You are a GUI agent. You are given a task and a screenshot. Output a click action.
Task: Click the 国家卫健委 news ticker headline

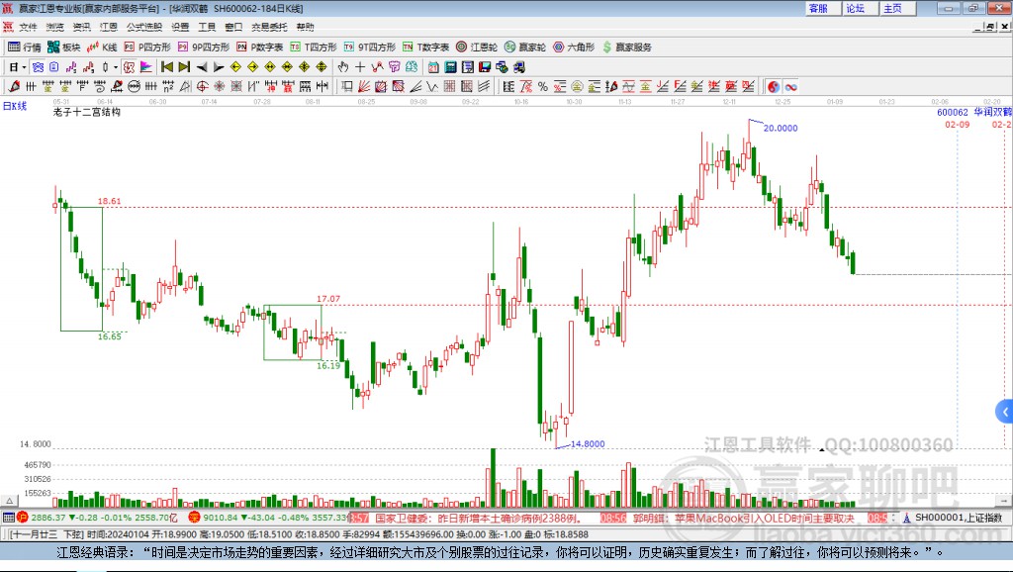click(x=476, y=518)
